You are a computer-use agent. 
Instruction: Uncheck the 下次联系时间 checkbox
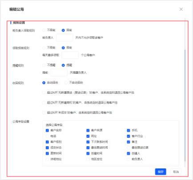[88, 142]
